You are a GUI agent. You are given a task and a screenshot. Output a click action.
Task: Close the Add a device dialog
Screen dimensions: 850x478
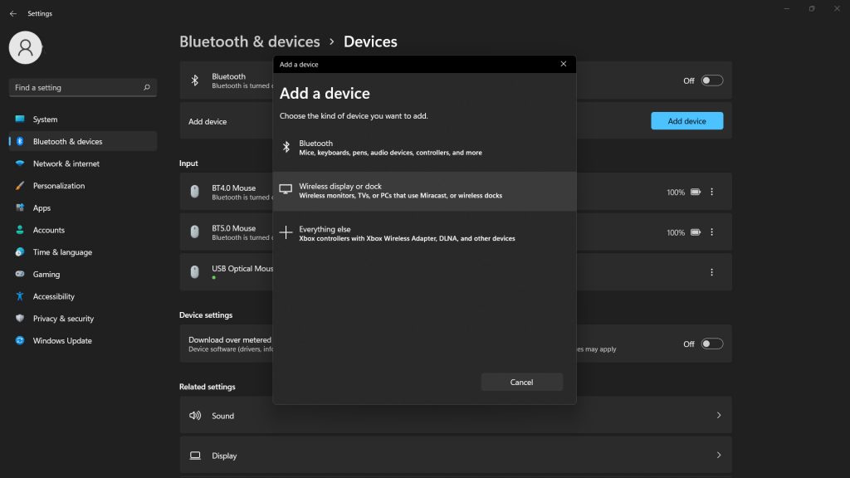coord(564,64)
